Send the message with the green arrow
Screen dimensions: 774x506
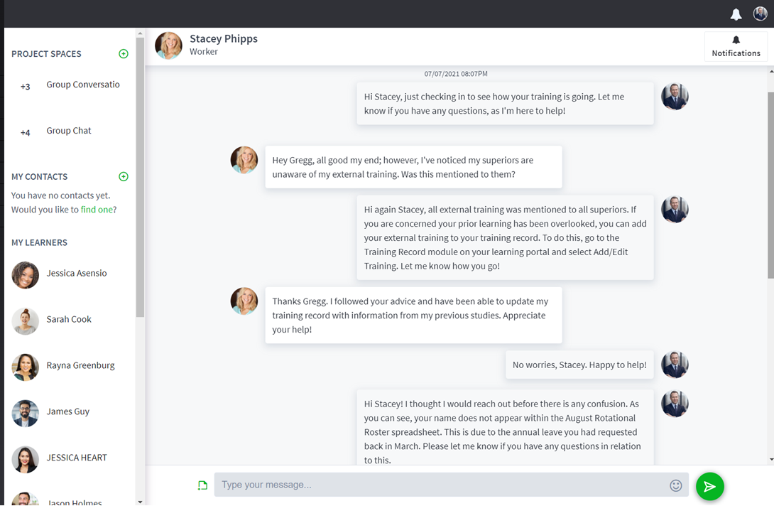[x=710, y=486]
